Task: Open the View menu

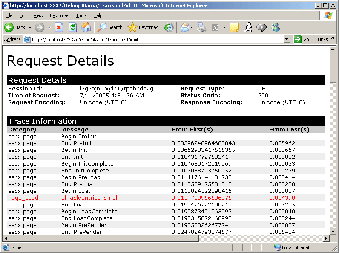Action: [x=38, y=15]
